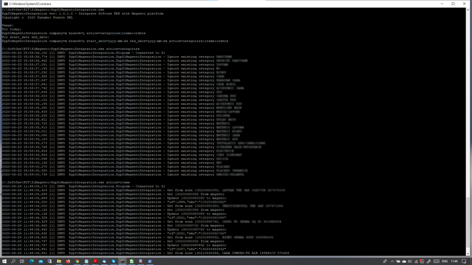
Task: Change ENG input language
Action: [445, 261]
